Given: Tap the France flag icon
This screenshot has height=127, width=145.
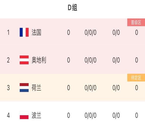Looking at the screenshot, I should coord(24,32).
